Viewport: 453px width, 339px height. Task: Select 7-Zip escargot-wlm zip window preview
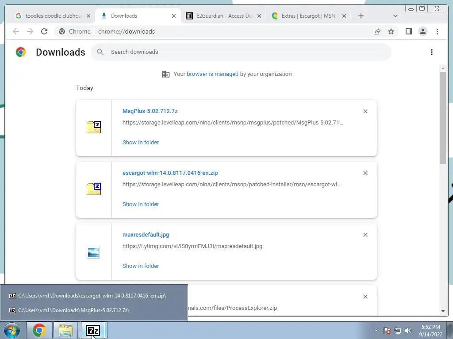[94, 296]
